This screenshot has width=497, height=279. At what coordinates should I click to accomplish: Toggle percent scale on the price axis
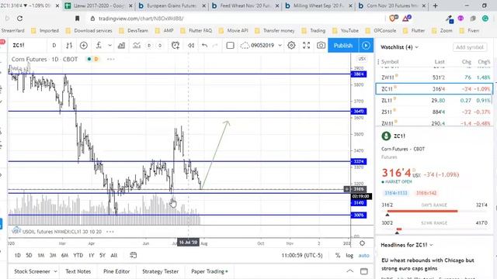[338, 255]
